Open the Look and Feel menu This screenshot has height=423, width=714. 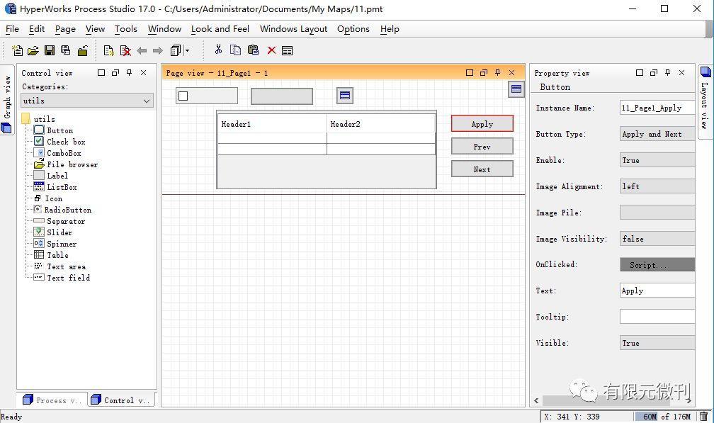coord(220,28)
